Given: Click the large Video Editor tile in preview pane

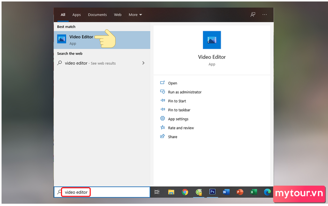Looking at the screenshot, I should click(212, 40).
